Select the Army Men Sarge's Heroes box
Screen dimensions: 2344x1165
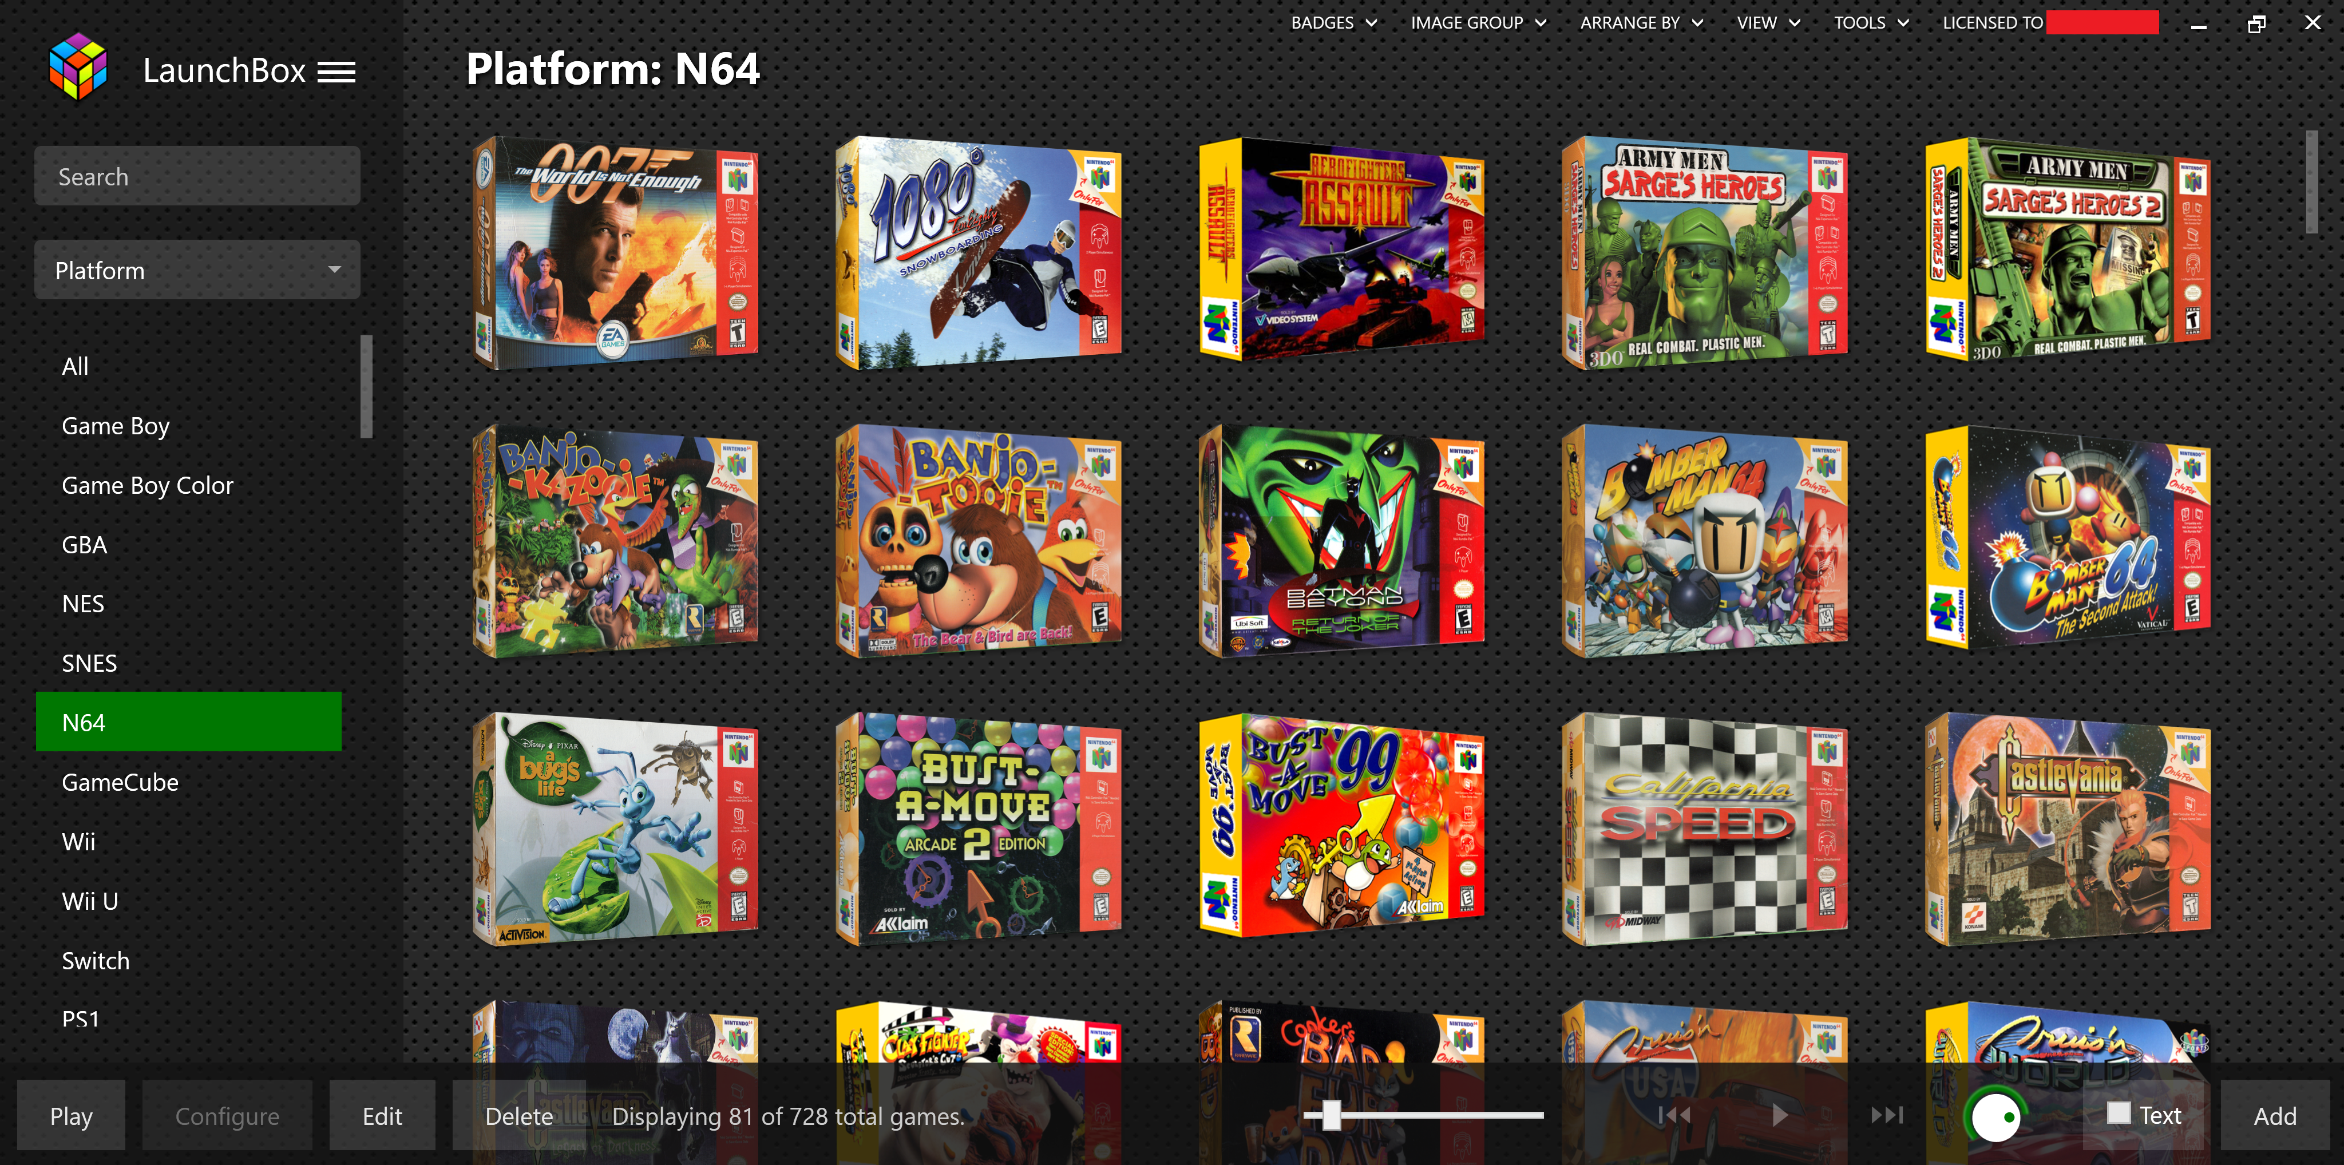click(x=1705, y=253)
